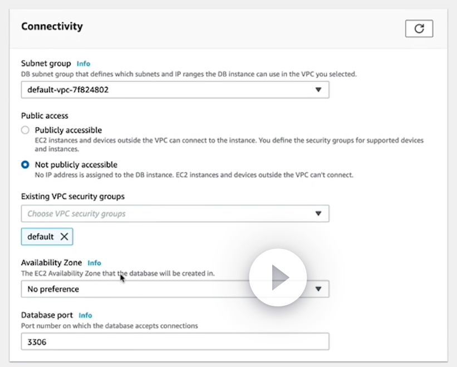
Task: Select the Not publicly accessible radio option
Action: (26, 165)
